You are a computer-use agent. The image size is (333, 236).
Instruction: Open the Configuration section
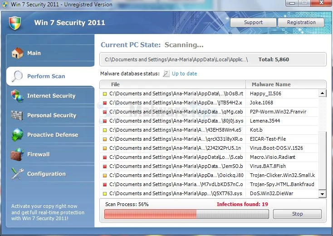tap(50, 174)
